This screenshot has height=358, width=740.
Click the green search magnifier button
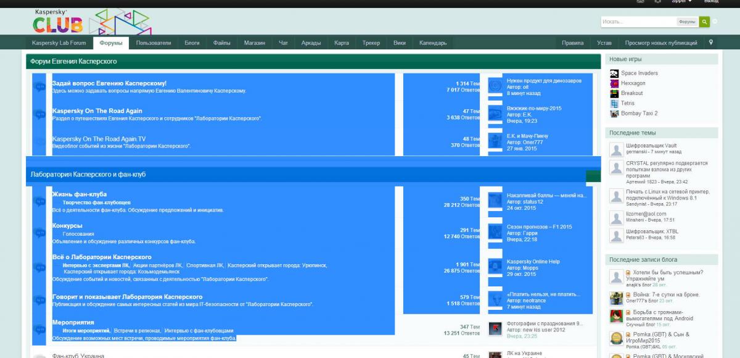coord(704,22)
